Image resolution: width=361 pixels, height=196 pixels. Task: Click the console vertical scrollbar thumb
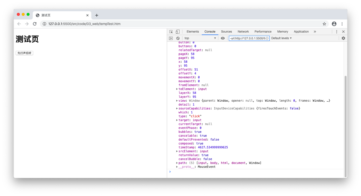tap(345, 126)
